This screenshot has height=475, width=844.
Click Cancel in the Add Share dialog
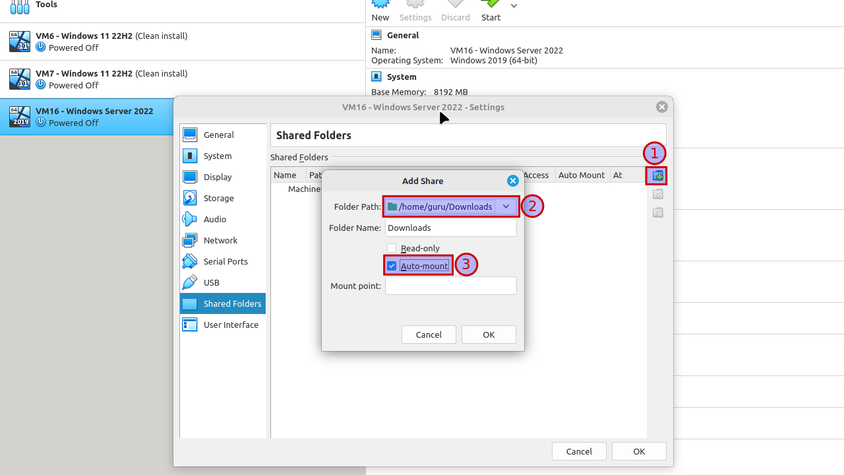click(429, 334)
